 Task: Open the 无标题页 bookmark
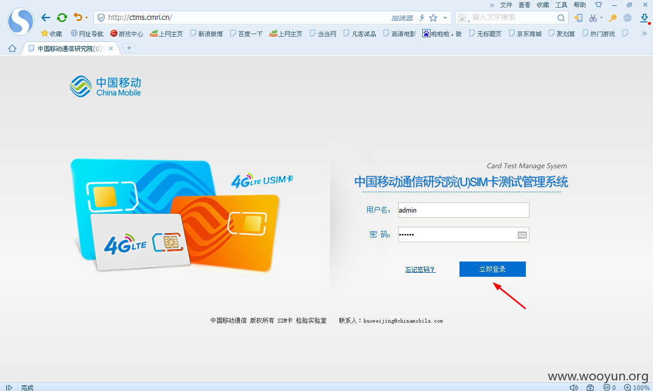485,34
